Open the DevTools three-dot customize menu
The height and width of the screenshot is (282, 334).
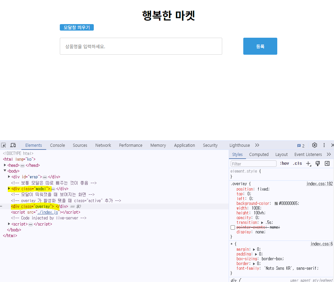pyautogui.click(x=324, y=145)
